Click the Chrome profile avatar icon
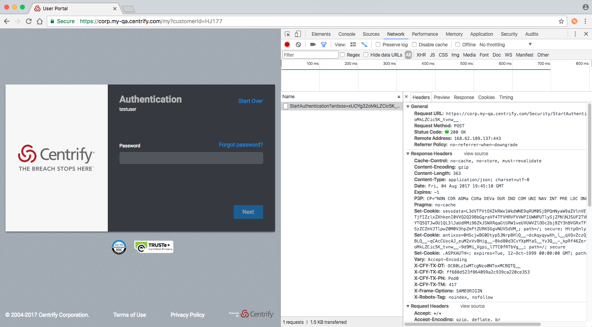This screenshot has height=327, width=592. coord(585,7)
